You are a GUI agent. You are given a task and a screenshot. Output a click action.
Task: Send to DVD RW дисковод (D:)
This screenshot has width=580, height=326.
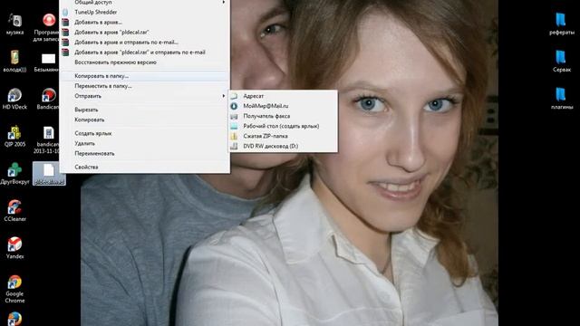[x=283, y=146]
